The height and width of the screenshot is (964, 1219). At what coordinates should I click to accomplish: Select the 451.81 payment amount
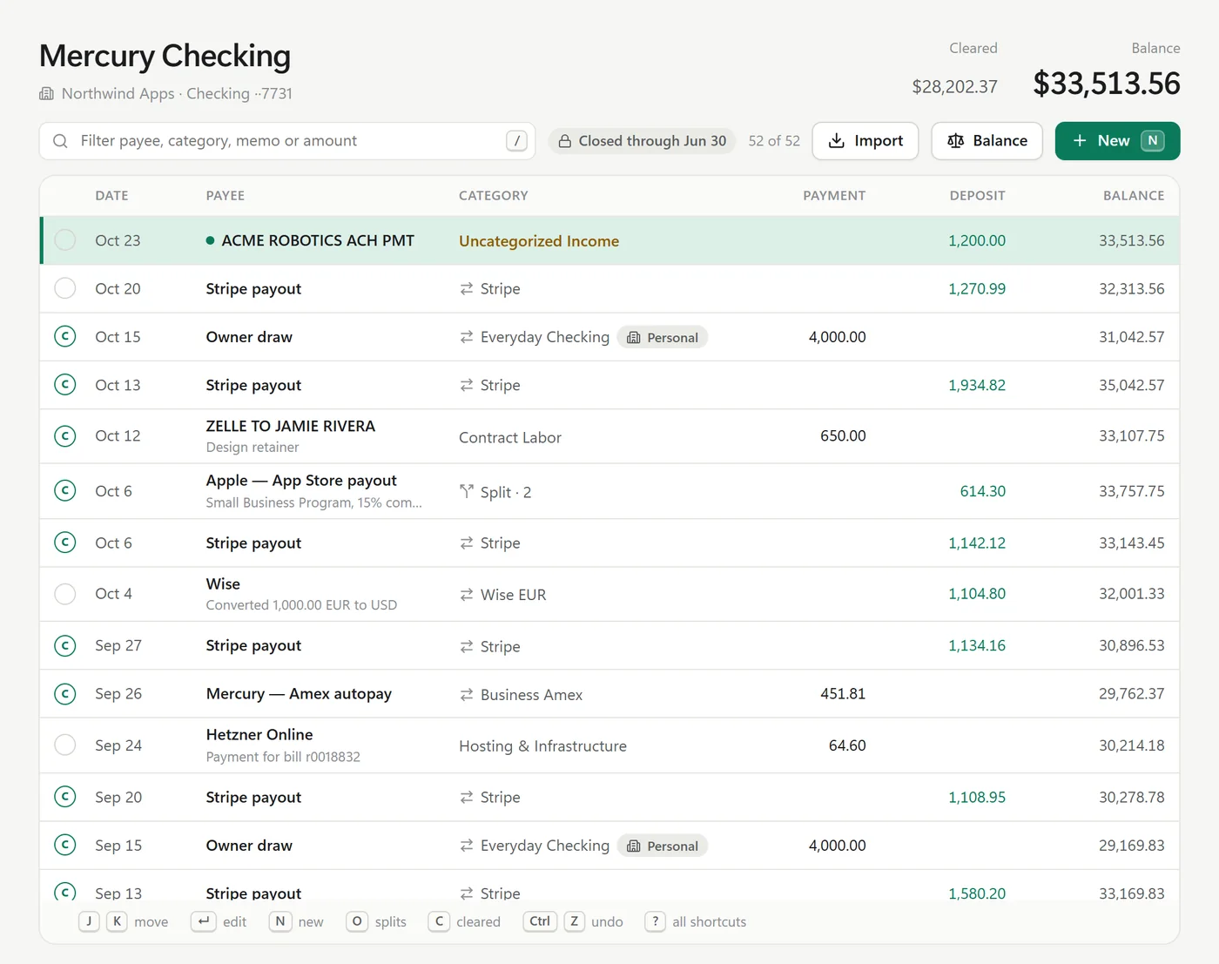pos(843,694)
